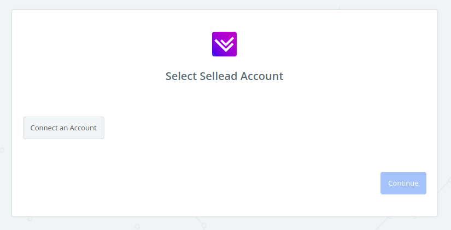This screenshot has width=451, height=230.
Task: Click the background circle left of bottom center
Action: [x=137, y=227]
